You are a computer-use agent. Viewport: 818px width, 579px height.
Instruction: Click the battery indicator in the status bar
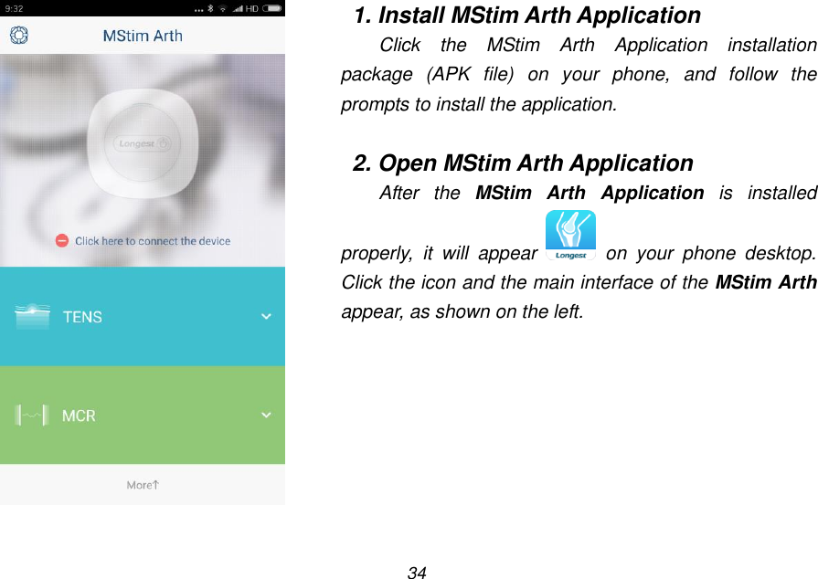click(x=271, y=8)
